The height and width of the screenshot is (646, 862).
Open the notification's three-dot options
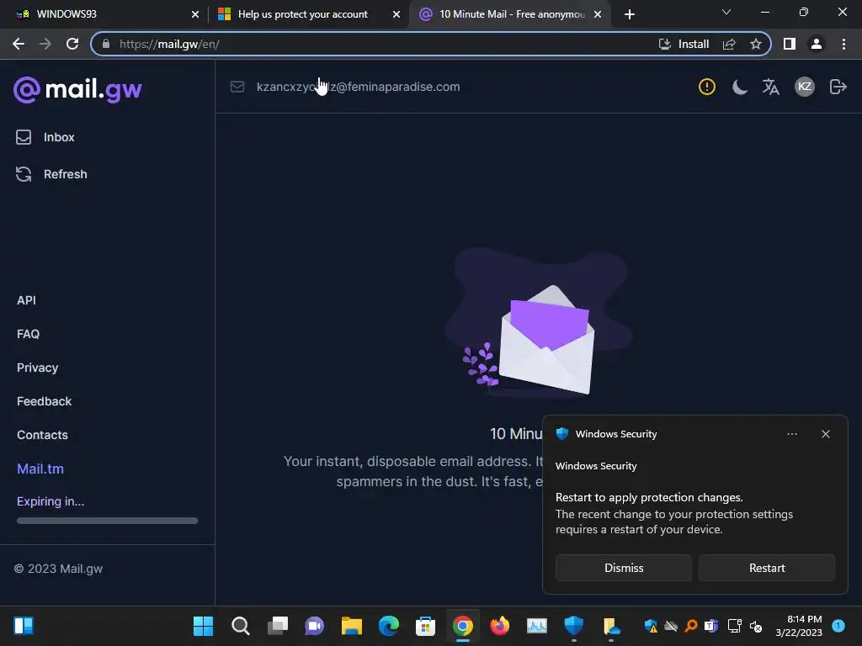click(791, 434)
